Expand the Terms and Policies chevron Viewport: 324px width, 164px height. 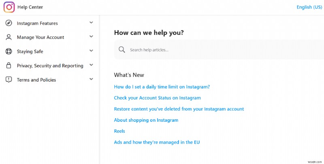click(x=91, y=79)
